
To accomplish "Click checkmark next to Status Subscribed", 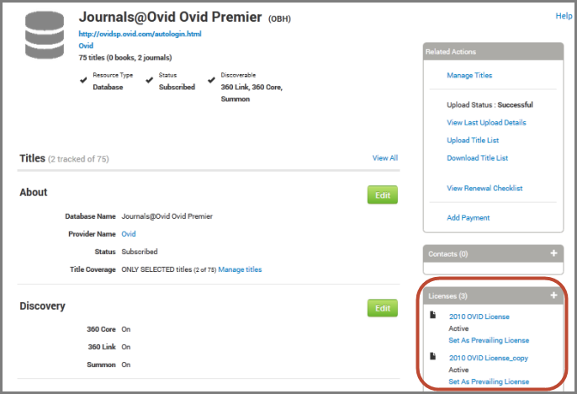I will pyautogui.click(x=149, y=80).
